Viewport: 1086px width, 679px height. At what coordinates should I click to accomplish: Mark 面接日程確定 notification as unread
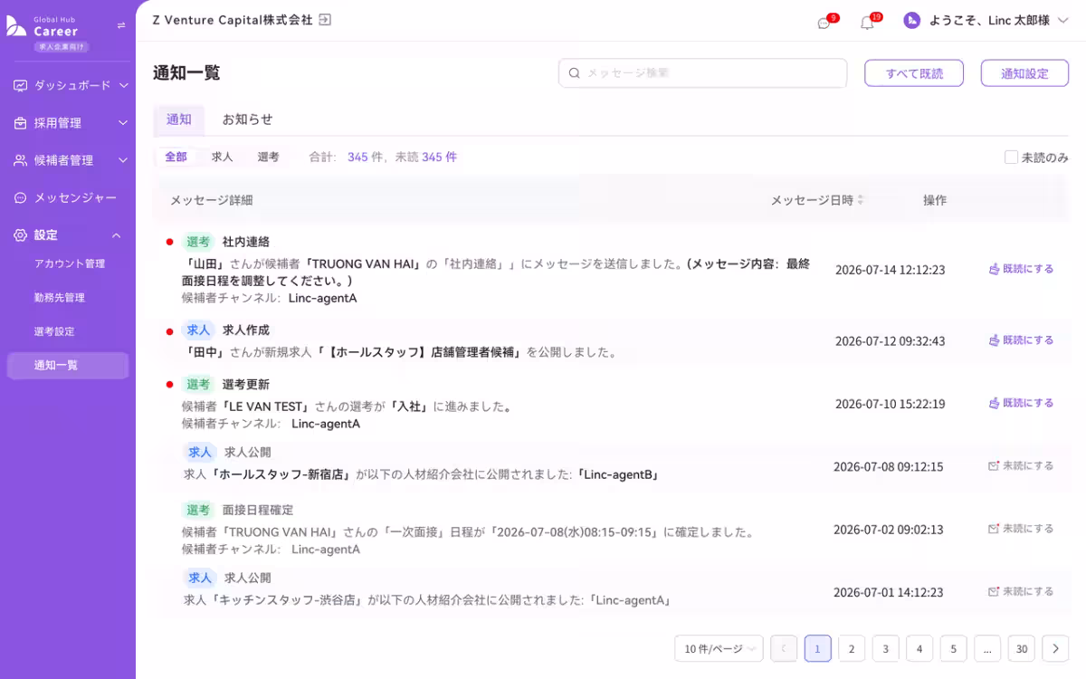(x=1021, y=528)
